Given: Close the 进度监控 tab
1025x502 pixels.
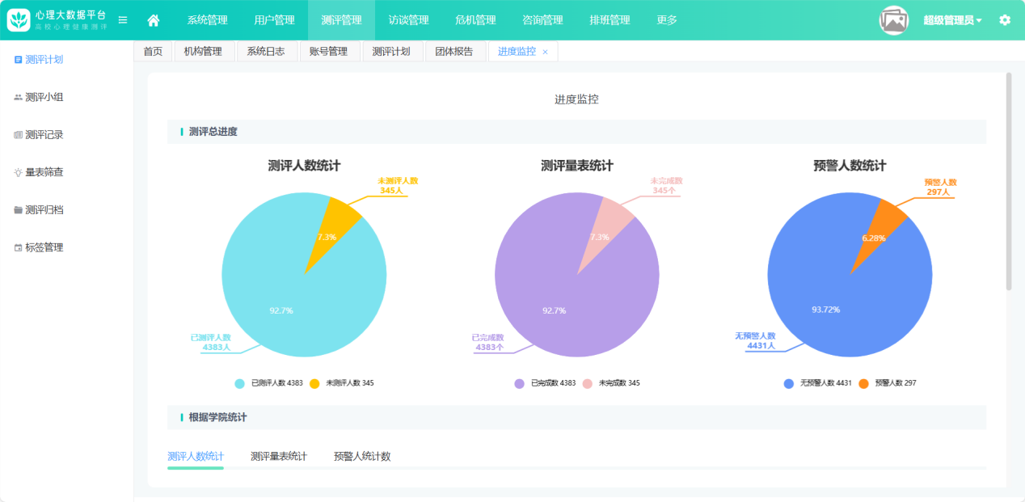Looking at the screenshot, I should (x=545, y=52).
